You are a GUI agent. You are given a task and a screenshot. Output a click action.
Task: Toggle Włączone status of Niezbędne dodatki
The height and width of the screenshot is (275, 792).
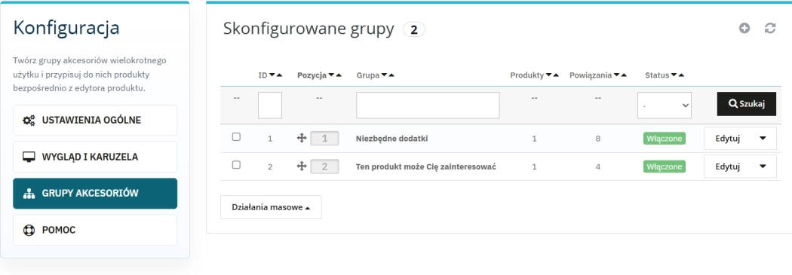point(665,139)
